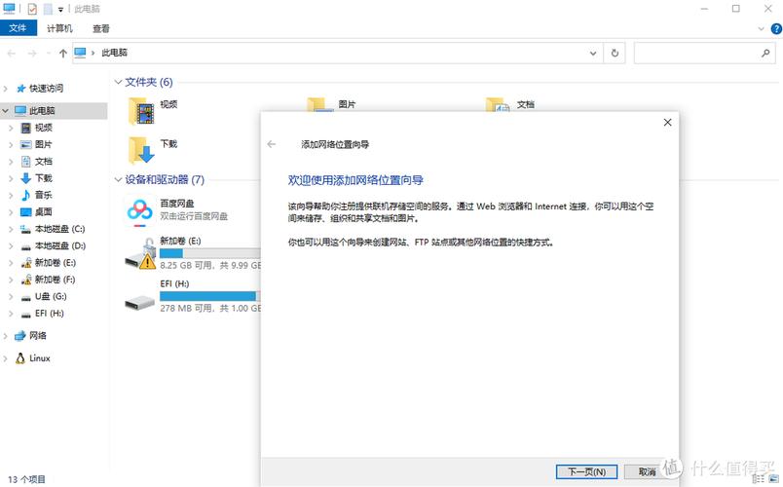
Task: Expand the Linux tree node
Action: (x=6, y=358)
